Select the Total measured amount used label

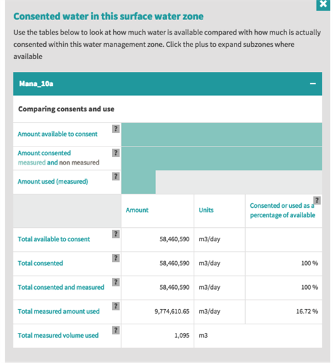pos(59,311)
